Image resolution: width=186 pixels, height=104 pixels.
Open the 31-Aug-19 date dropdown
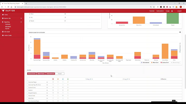tap(126, 79)
